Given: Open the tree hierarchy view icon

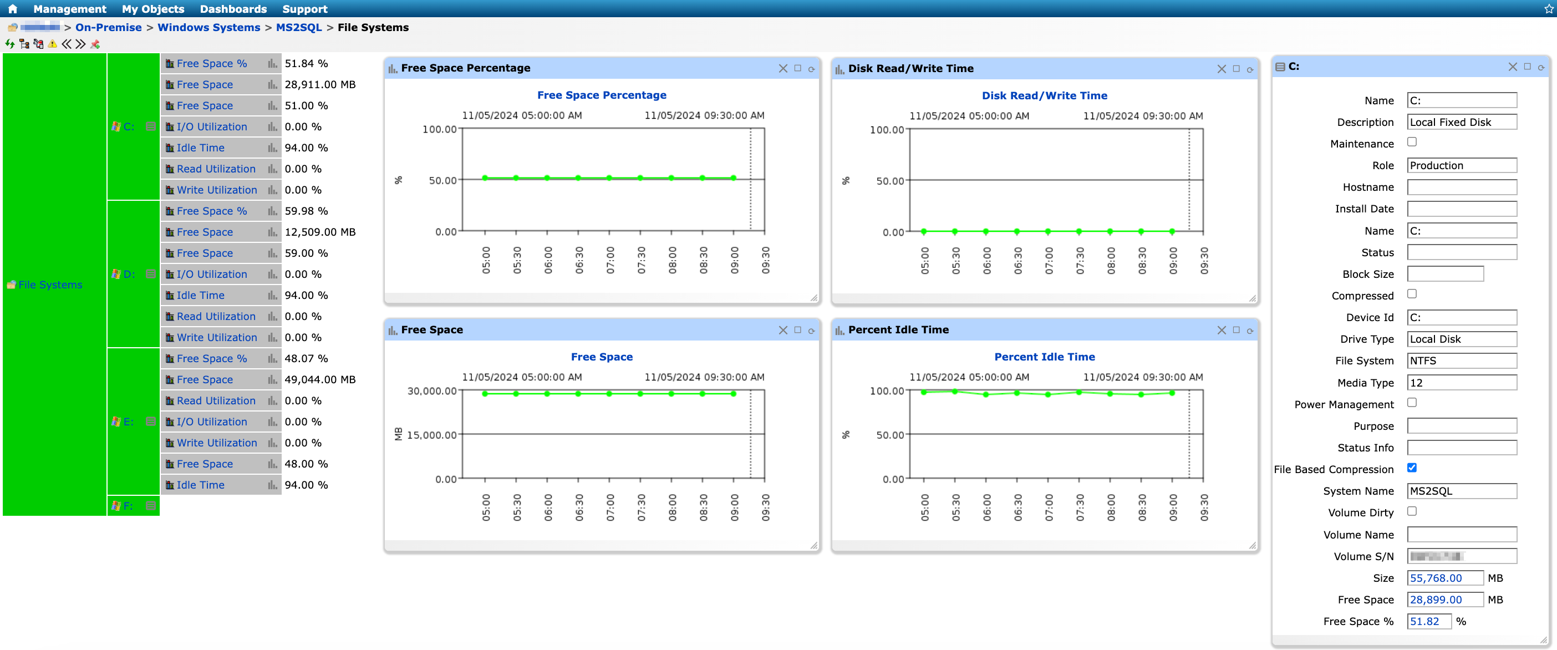Looking at the screenshot, I should (x=24, y=43).
